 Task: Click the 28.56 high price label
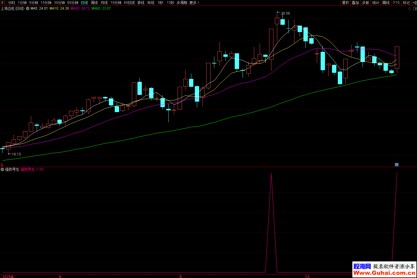pyautogui.click(x=285, y=13)
